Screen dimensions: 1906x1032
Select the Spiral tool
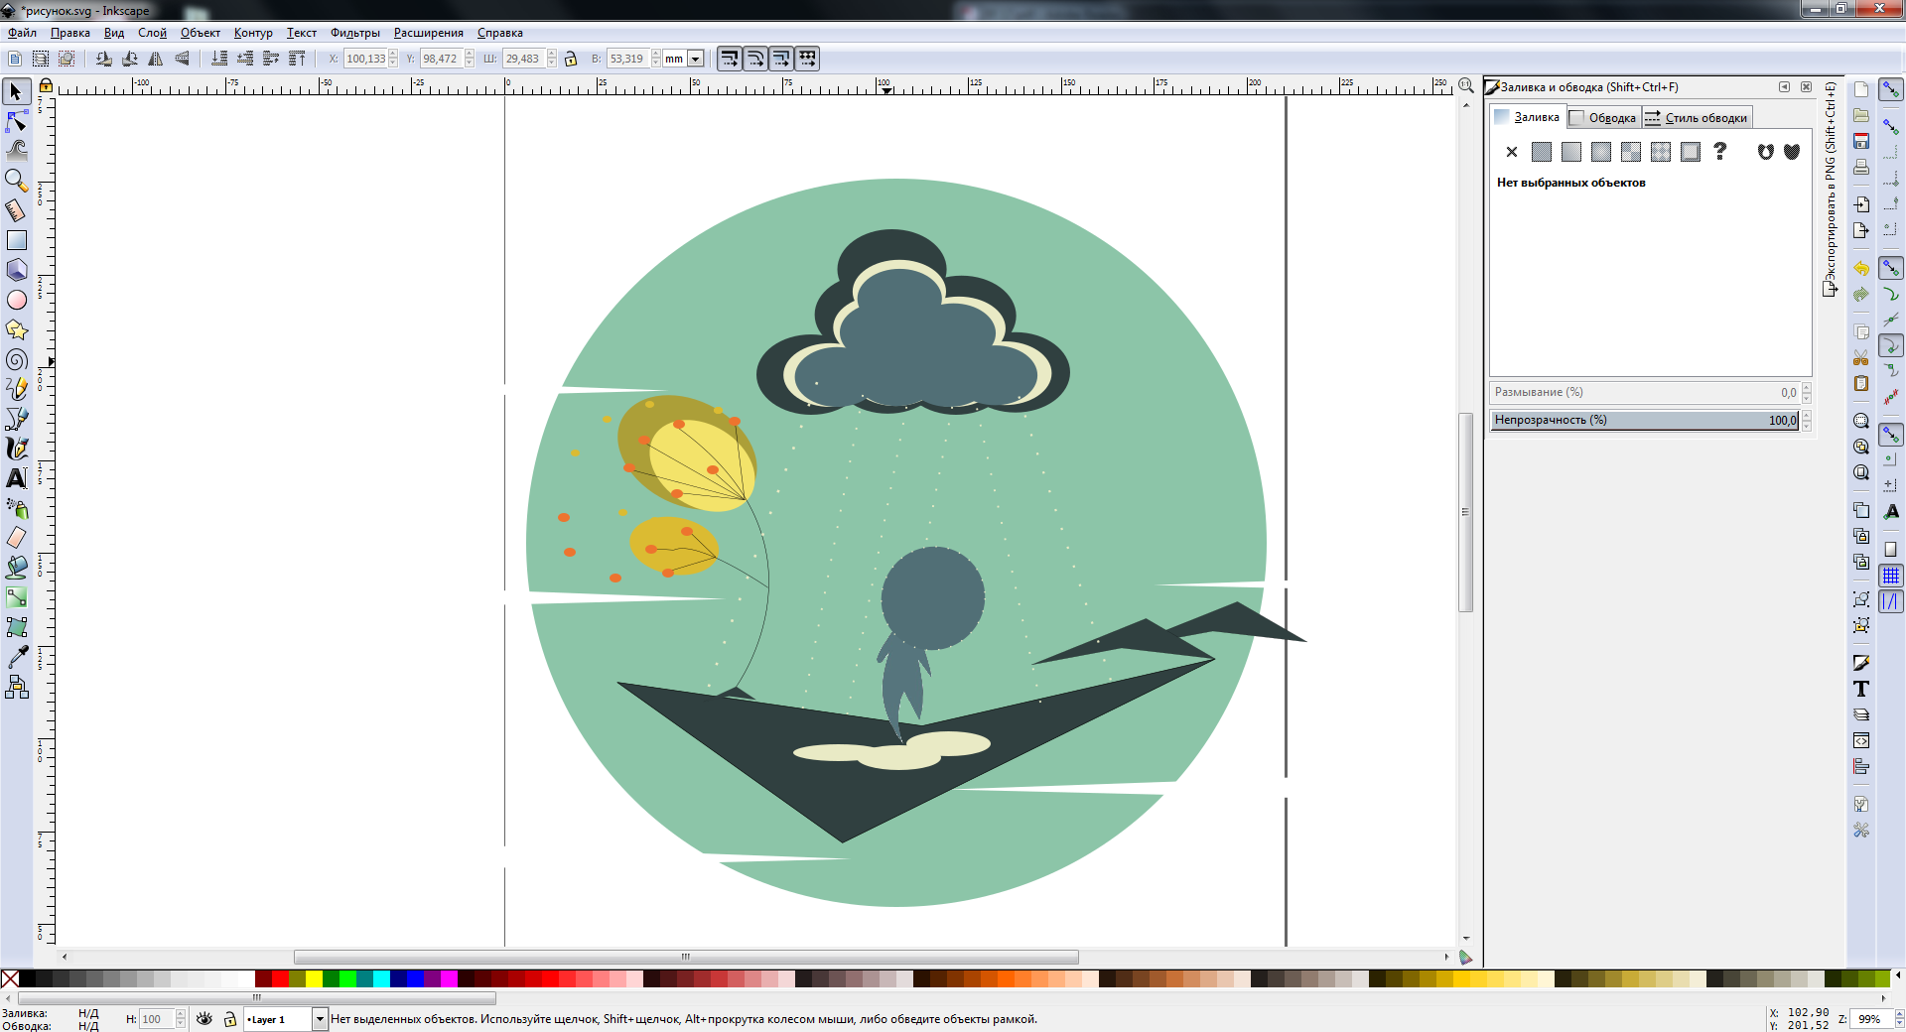click(16, 359)
